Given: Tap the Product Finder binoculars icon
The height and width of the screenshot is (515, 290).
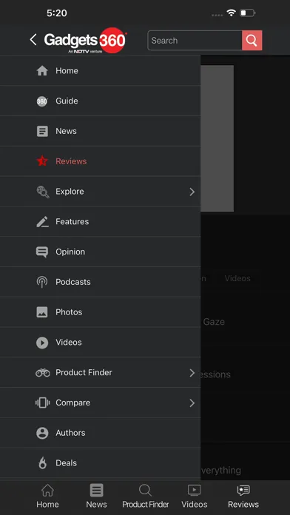Looking at the screenshot, I should tap(42, 373).
